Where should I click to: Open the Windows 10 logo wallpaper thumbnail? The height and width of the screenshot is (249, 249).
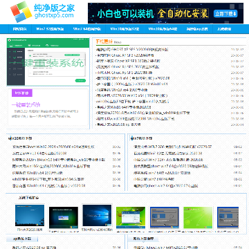click(x=97, y=216)
